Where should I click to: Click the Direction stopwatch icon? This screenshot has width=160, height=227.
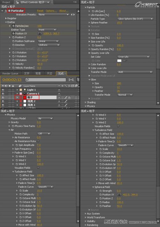click(13, 45)
